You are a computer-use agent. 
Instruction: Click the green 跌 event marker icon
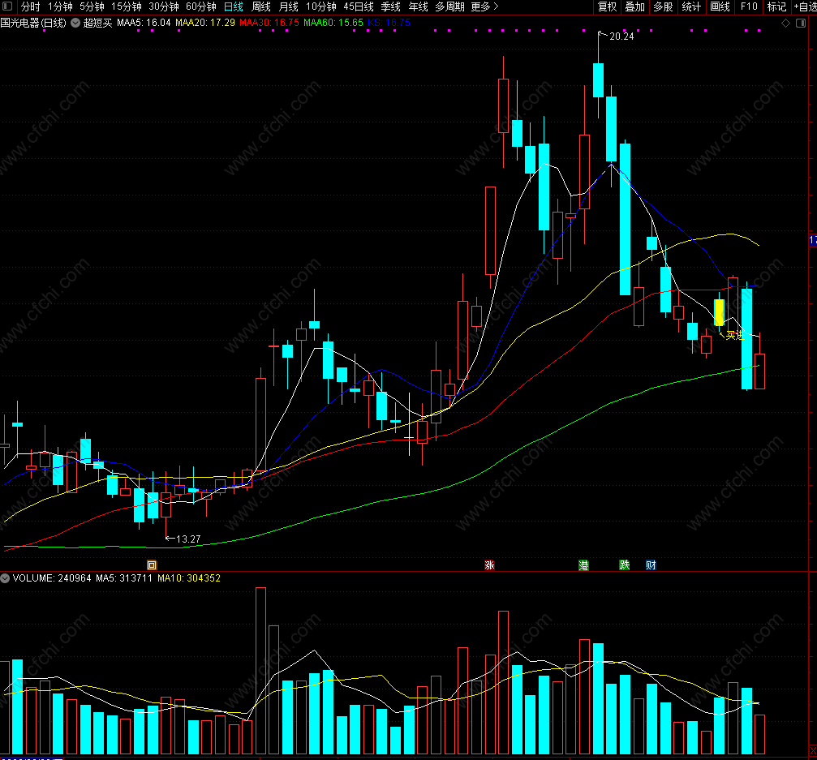coord(624,565)
